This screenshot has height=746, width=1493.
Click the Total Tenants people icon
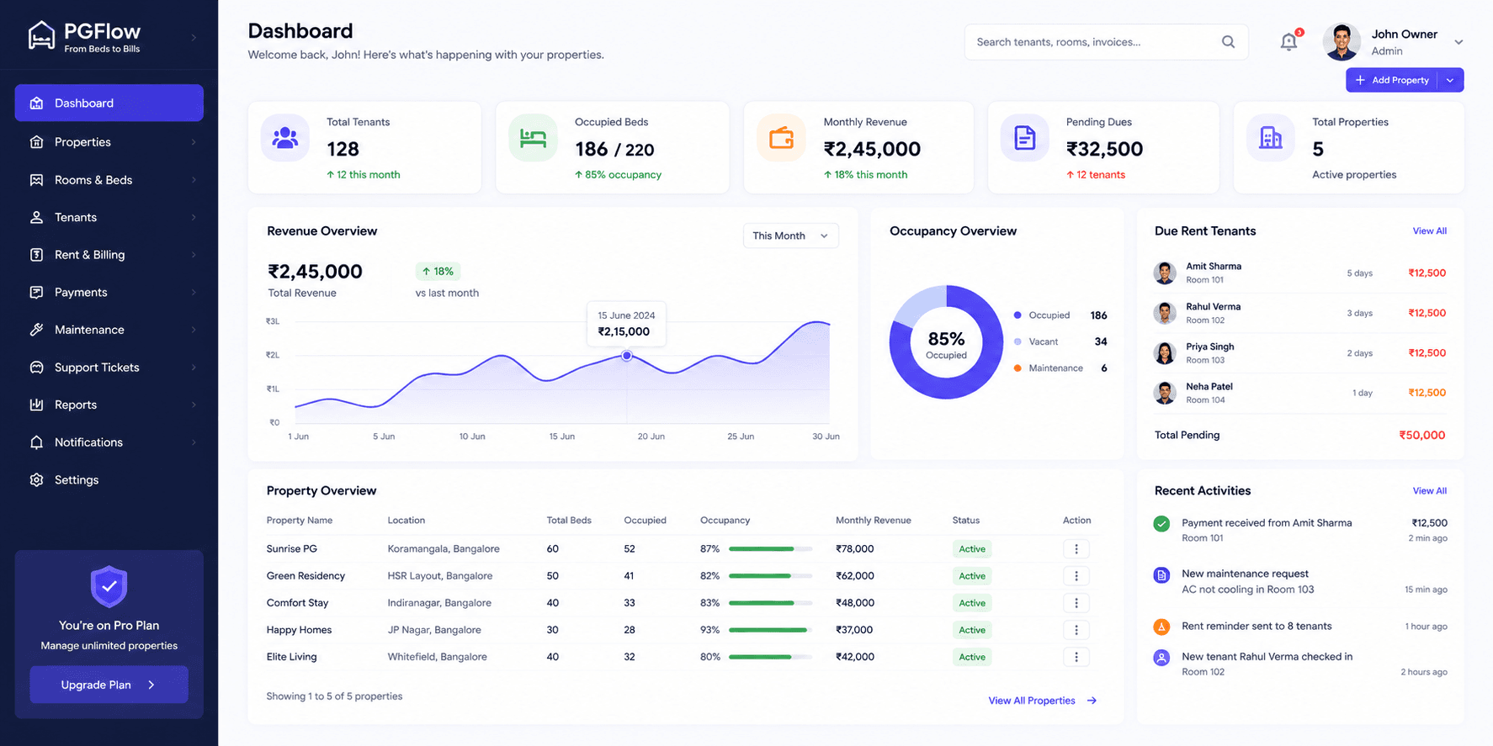285,137
